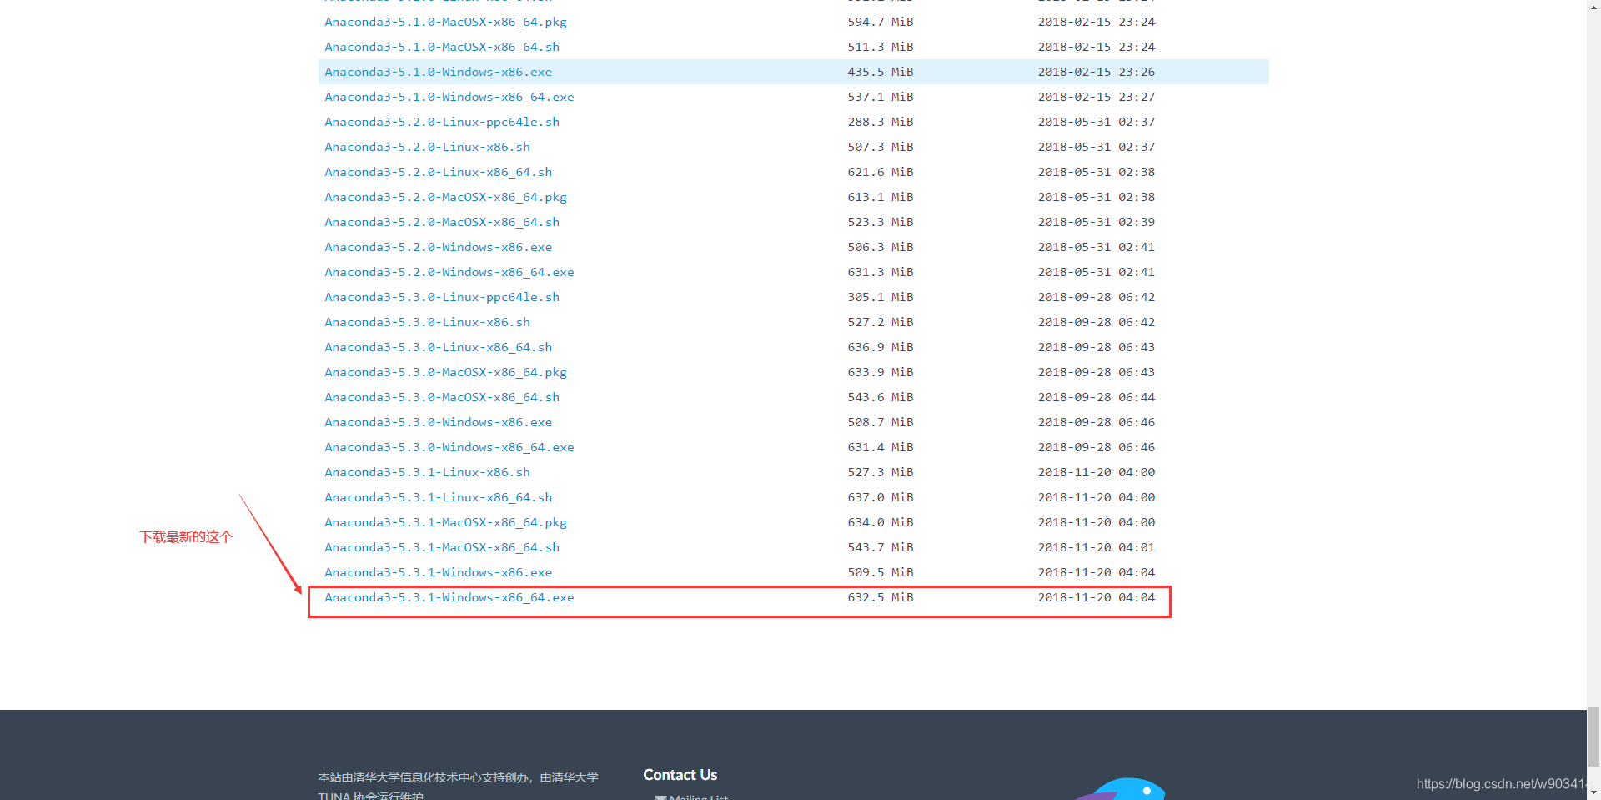Download Anaconda3-5.2.0-Windows-x86.exe
This screenshot has width=1601, height=800.
(x=438, y=247)
